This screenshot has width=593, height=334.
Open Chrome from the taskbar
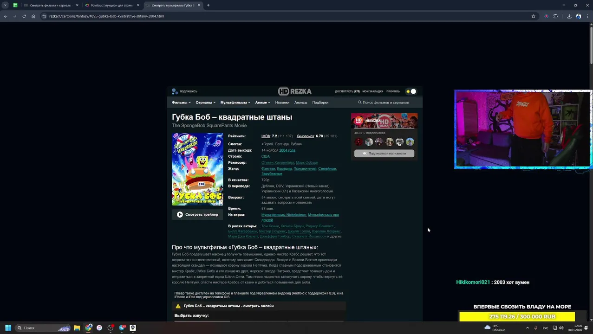pyautogui.click(x=88, y=328)
